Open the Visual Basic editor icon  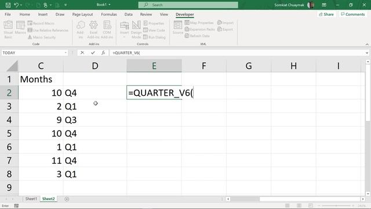click(x=8, y=30)
